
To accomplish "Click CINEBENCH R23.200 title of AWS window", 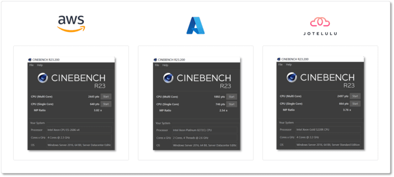I will [x=46, y=59].
